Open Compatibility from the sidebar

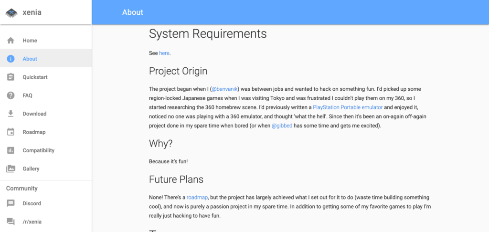pos(46,150)
